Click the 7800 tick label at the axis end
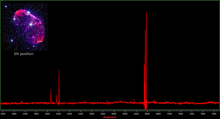 (214, 113)
